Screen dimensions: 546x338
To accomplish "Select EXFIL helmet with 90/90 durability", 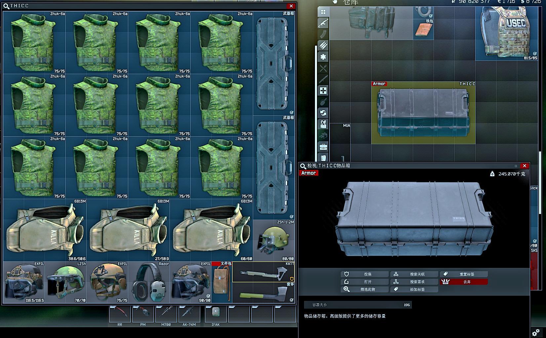I will point(191,282).
